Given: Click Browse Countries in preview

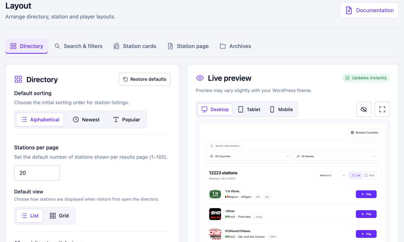Looking at the screenshot, I should click(364, 133).
